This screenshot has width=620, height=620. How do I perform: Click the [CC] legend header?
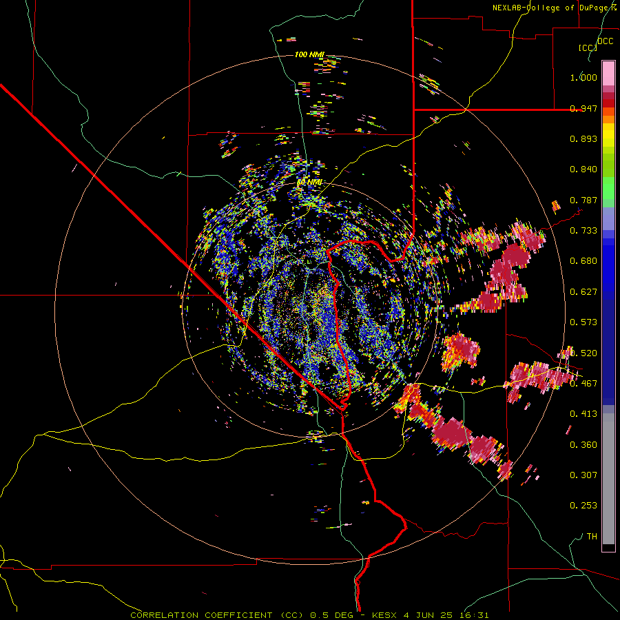tap(588, 48)
